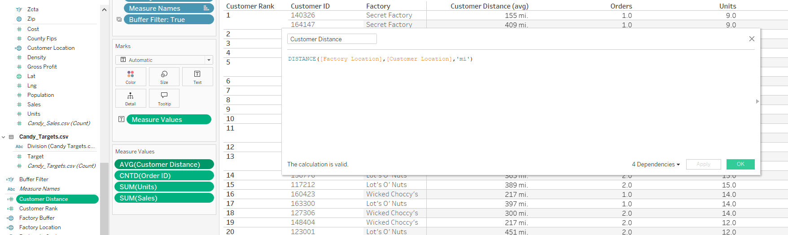
Task: Click customer ID 140326 cell
Action: tap(303, 15)
